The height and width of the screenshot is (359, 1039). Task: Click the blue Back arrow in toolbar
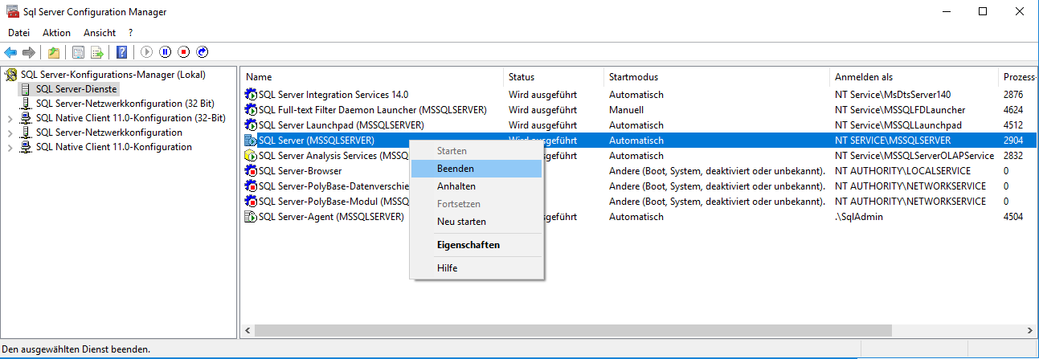[x=10, y=52]
